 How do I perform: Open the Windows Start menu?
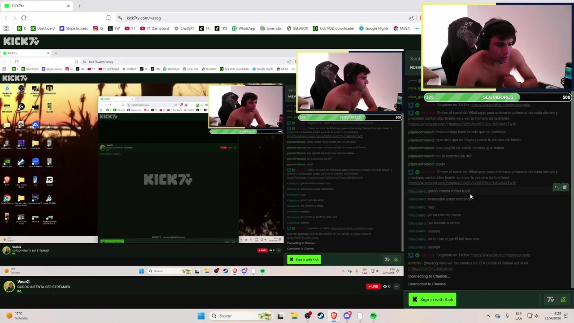[201, 316]
